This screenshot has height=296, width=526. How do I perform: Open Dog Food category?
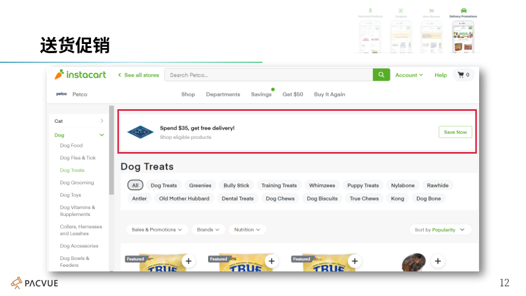[71, 146]
